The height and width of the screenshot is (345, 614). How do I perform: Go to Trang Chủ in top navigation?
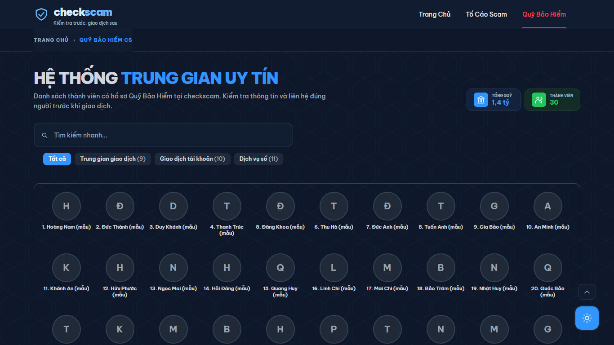pyautogui.click(x=435, y=14)
